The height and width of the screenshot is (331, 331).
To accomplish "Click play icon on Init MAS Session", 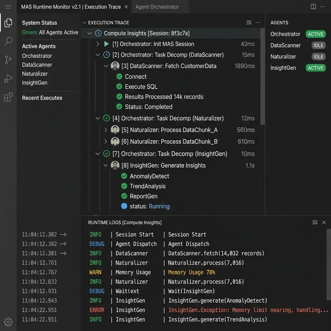I will pyautogui.click(x=106, y=44).
